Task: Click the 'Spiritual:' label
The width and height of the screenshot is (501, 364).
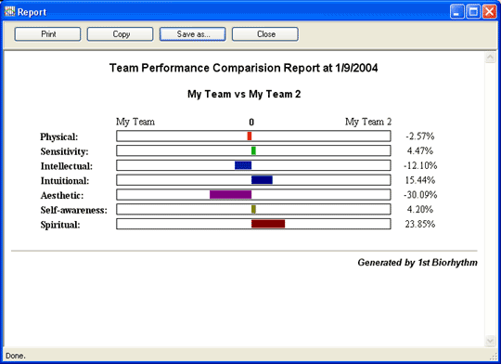Action: 60,225
